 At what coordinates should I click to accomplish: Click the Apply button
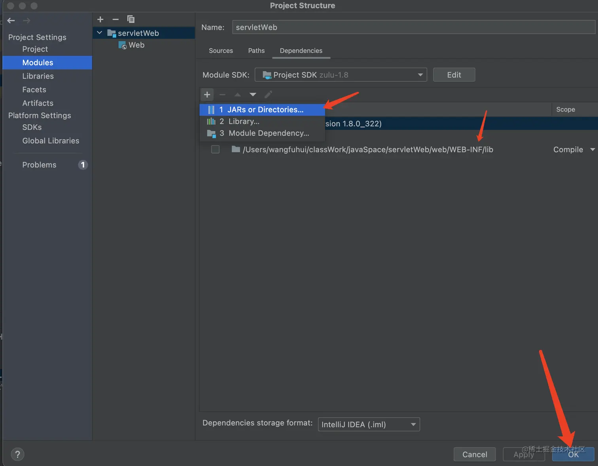coord(524,455)
